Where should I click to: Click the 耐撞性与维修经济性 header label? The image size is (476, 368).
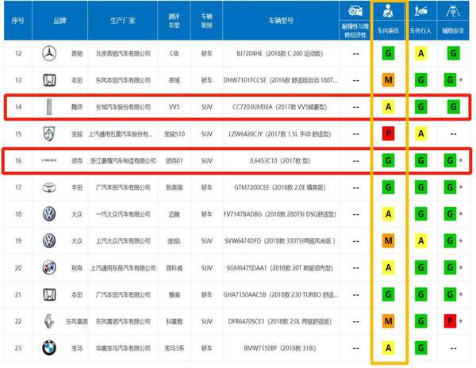coord(355,31)
